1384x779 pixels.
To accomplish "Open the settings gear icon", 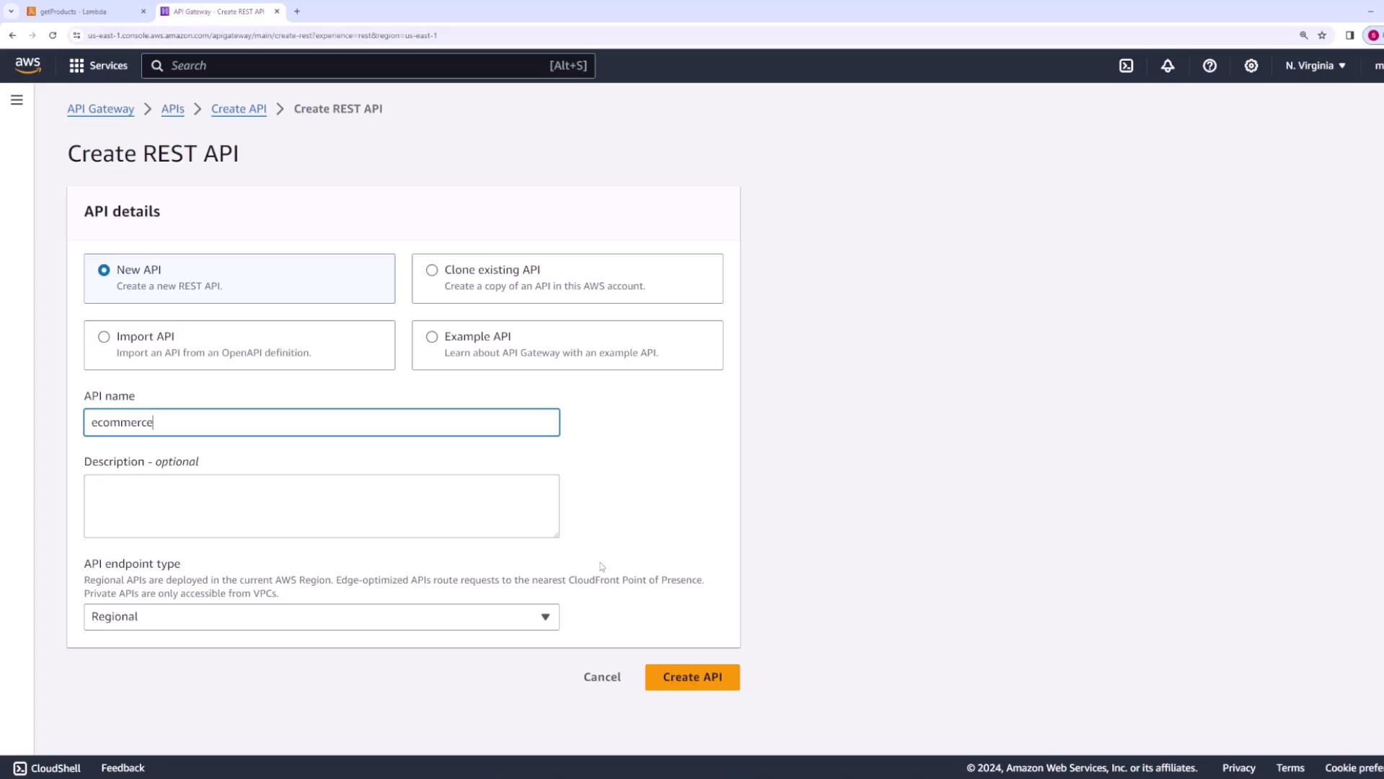I will pyautogui.click(x=1251, y=66).
